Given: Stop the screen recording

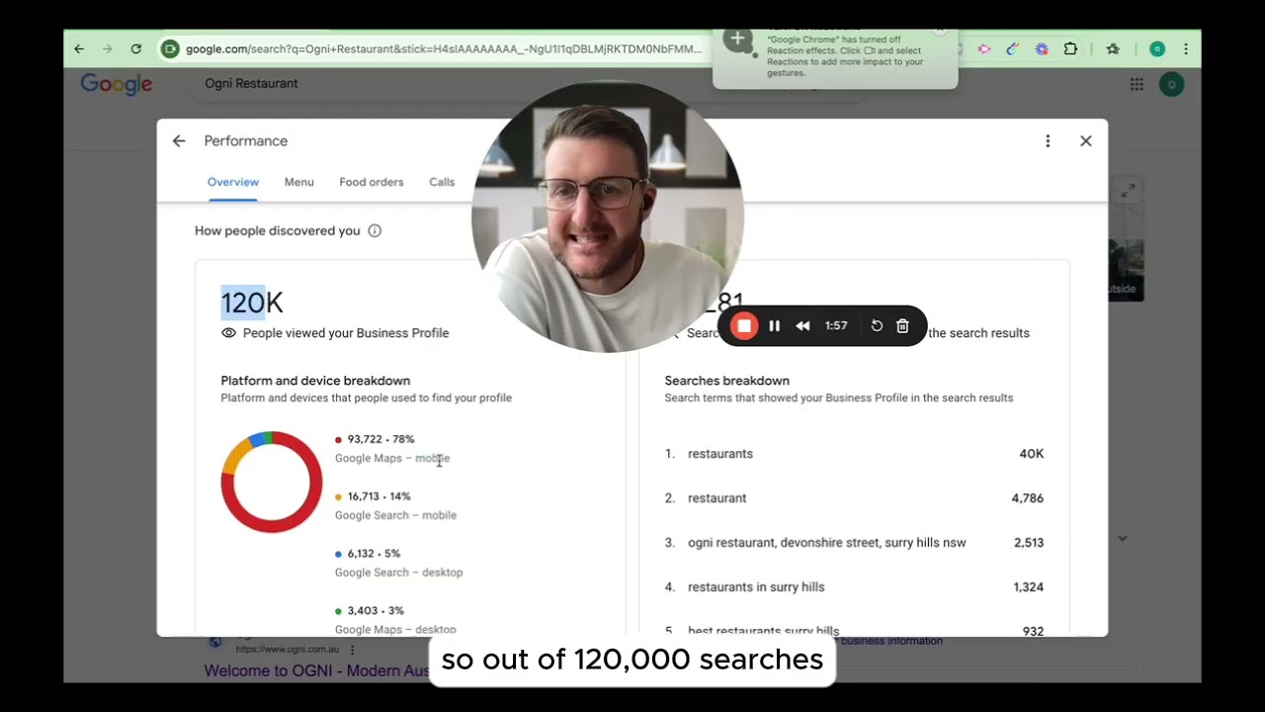Looking at the screenshot, I should [x=744, y=326].
